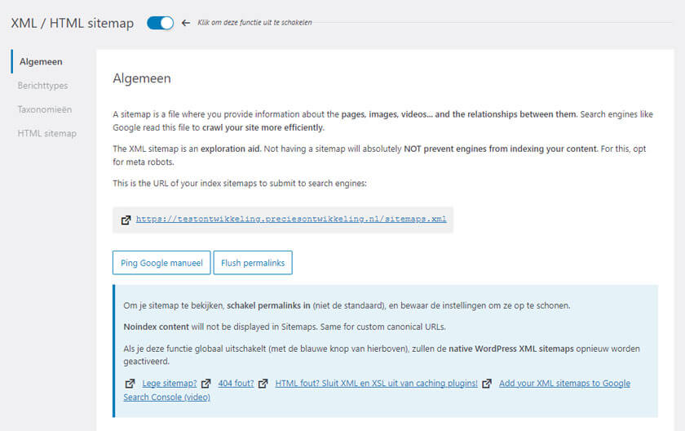Screen dimensions: 685x431
Task: Open the 404 fout? help link
Action: [236, 384]
